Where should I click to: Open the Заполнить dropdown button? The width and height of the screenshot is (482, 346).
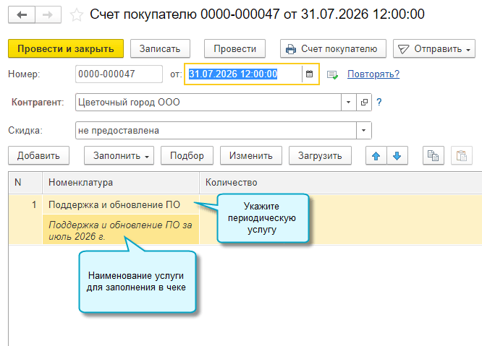(119, 156)
